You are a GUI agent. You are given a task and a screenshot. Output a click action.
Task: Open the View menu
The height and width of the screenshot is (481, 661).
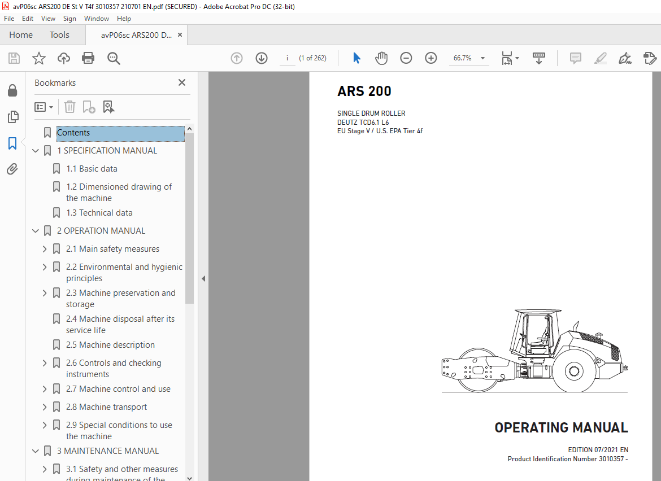pyautogui.click(x=48, y=19)
